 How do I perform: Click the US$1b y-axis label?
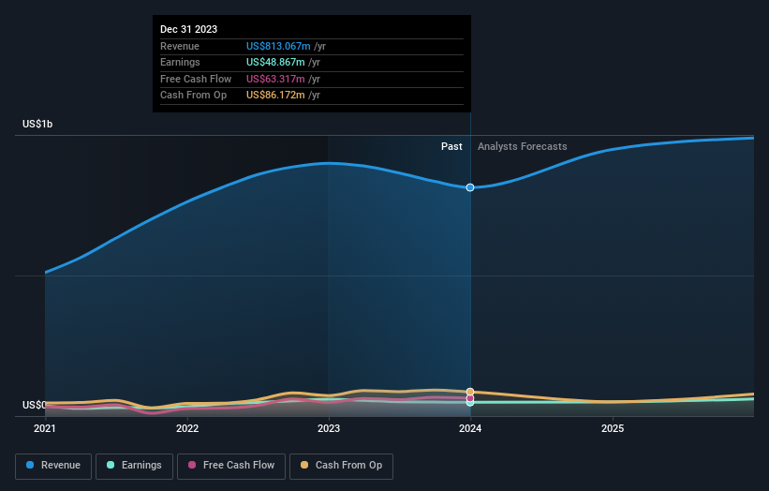click(x=37, y=124)
